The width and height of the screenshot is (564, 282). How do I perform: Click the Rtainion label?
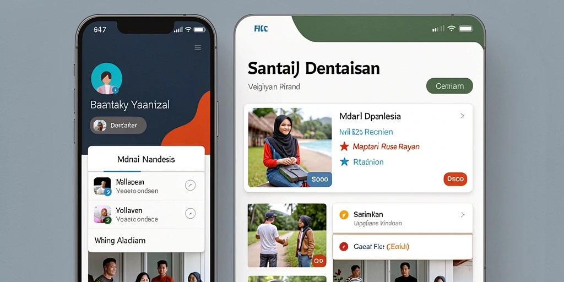(x=368, y=162)
